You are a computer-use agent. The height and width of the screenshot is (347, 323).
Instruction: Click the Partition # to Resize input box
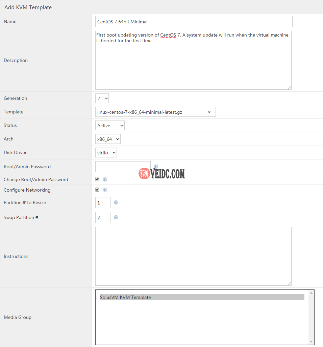tap(103, 202)
